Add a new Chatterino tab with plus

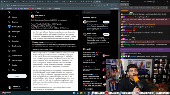(130, 5)
